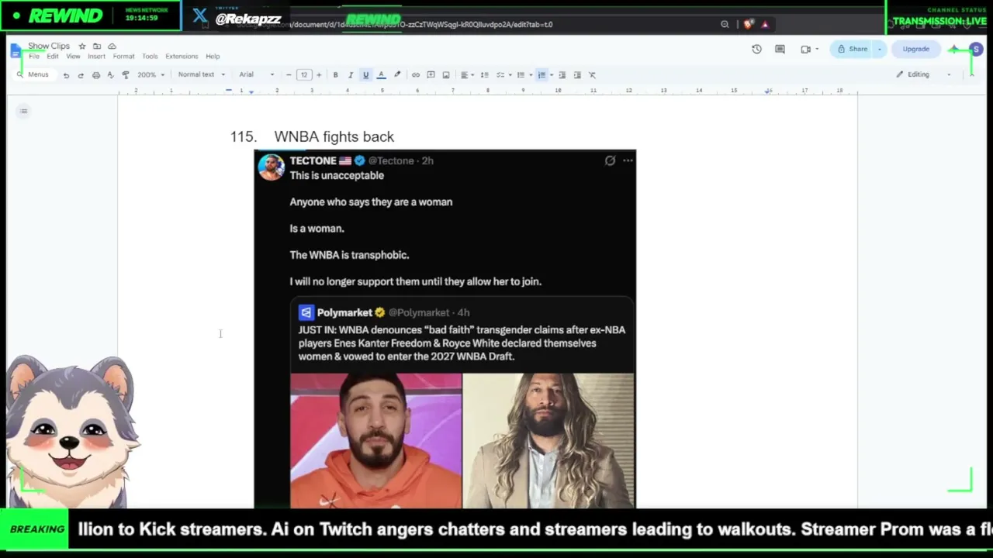Open the comment history panel
This screenshot has height=558, width=993.
(x=780, y=49)
